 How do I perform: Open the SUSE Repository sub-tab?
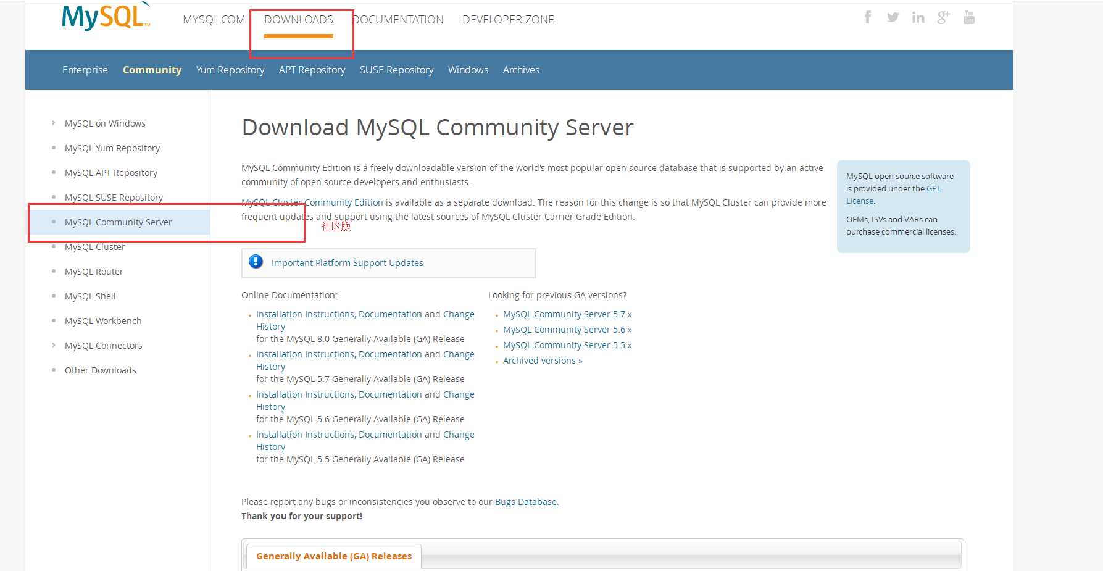coord(396,70)
